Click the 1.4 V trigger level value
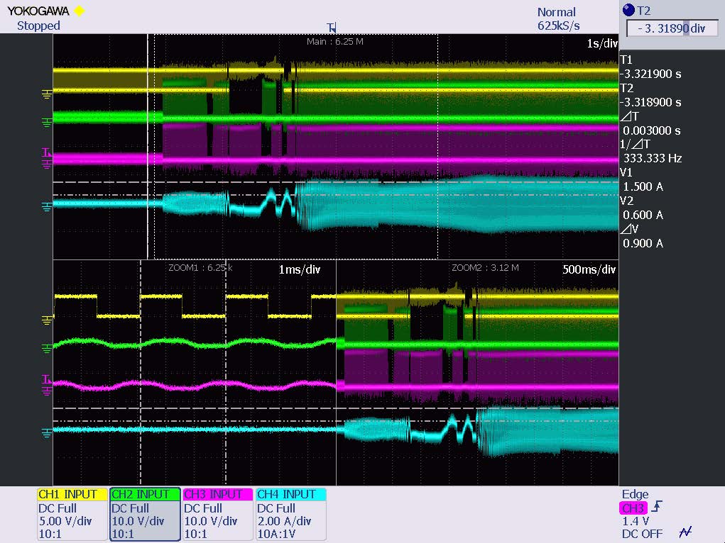This screenshot has height=543, width=725. tap(636, 521)
